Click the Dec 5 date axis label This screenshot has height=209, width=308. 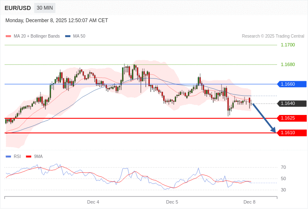coord(172,202)
